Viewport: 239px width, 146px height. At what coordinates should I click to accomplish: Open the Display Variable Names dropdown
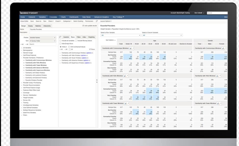point(42,38)
